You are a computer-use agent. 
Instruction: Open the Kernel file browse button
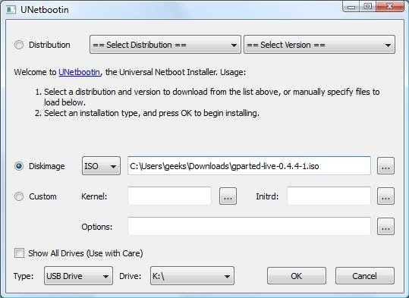pyautogui.click(x=228, y=196)
